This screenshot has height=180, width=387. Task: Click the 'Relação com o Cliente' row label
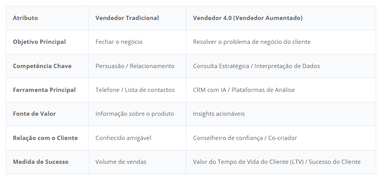point(45,138)
